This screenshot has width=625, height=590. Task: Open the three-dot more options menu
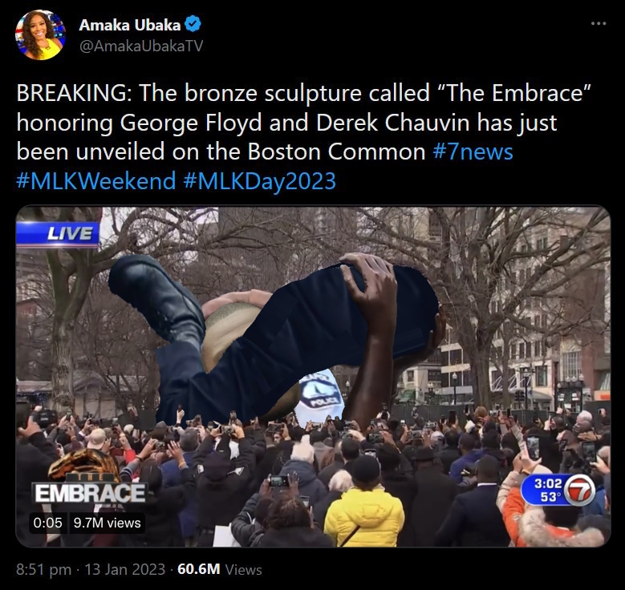(x=599, y=24)
